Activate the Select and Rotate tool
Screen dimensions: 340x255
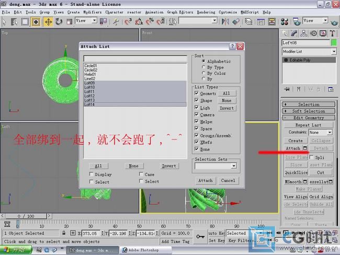(59, 21)
